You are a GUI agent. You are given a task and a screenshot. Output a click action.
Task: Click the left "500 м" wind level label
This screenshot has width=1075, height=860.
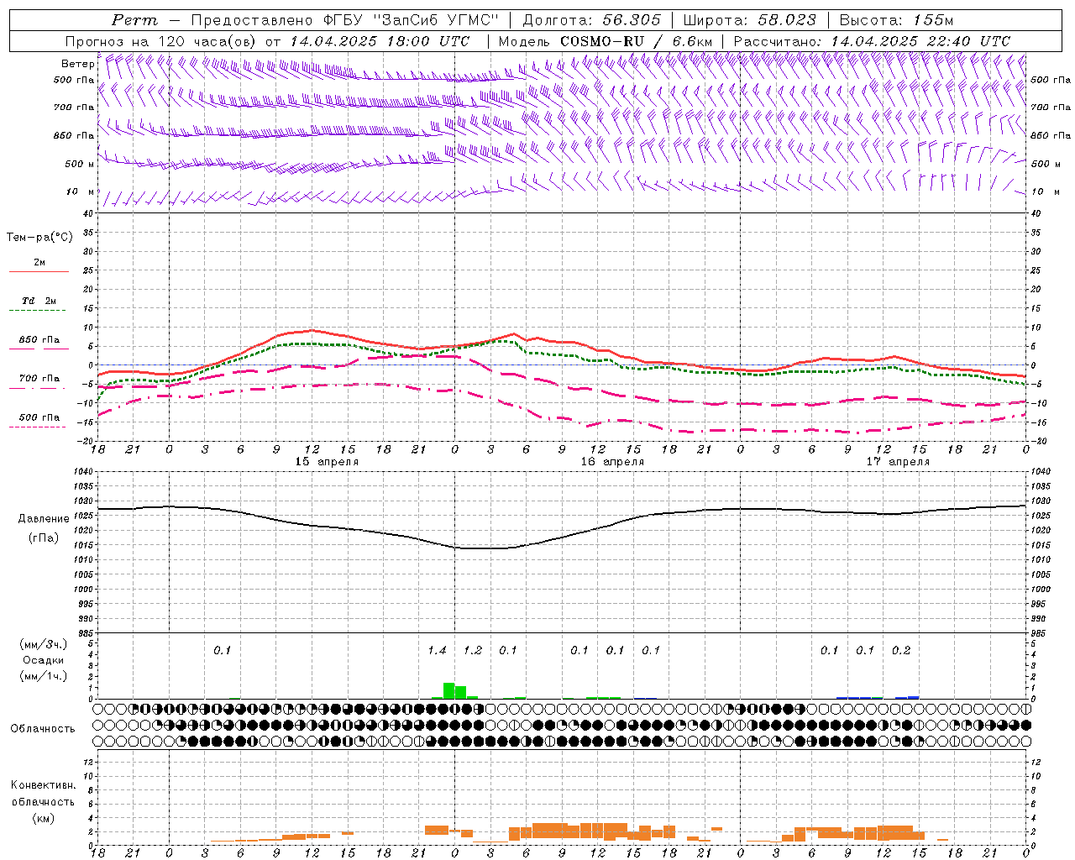pyautogui.click(x=80, y=164)
